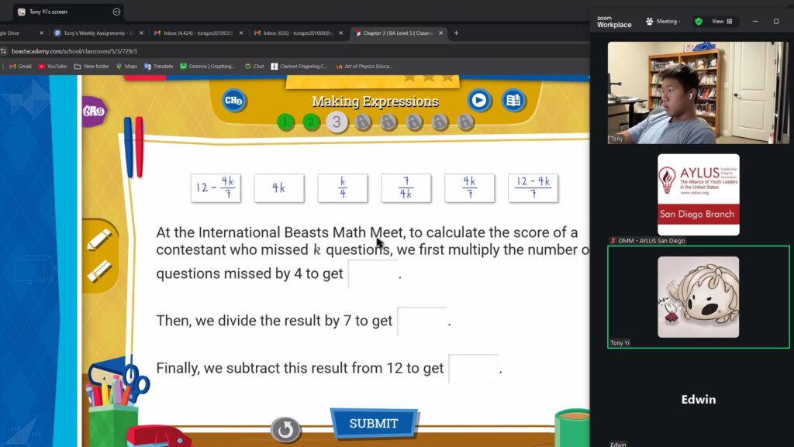Open the Desmos Graphing bookmark
This screenshot has width=794, height=447.
[x=208, y=67]
